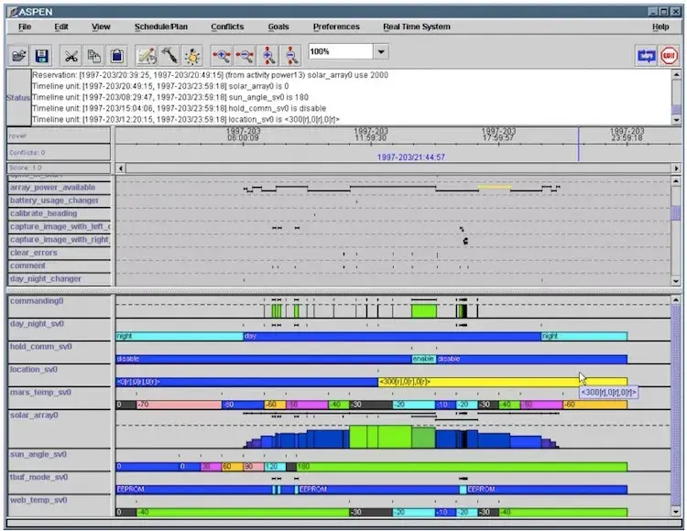Click the Save floppy disk icon
Screen dimensions: 687x531
(x=41, y=56)
